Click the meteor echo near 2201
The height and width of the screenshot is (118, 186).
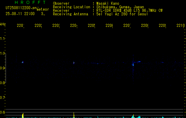pos(23,62)
